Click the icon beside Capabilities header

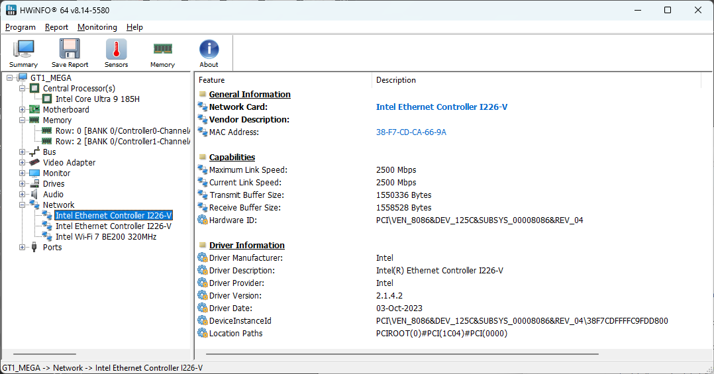(x=203, y=157)
